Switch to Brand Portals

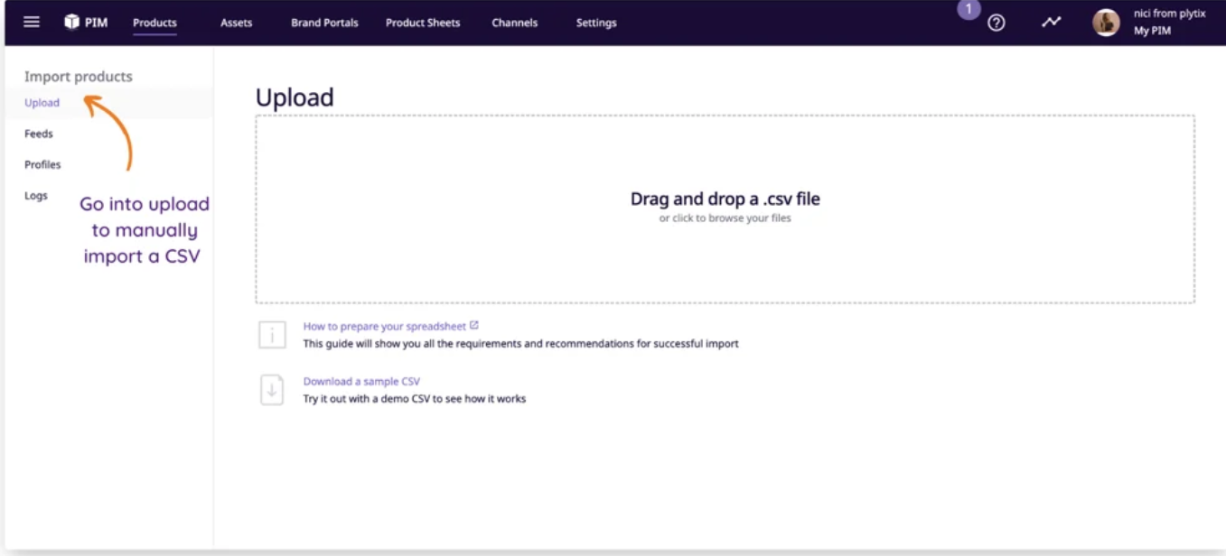click(x=324, y=23)
